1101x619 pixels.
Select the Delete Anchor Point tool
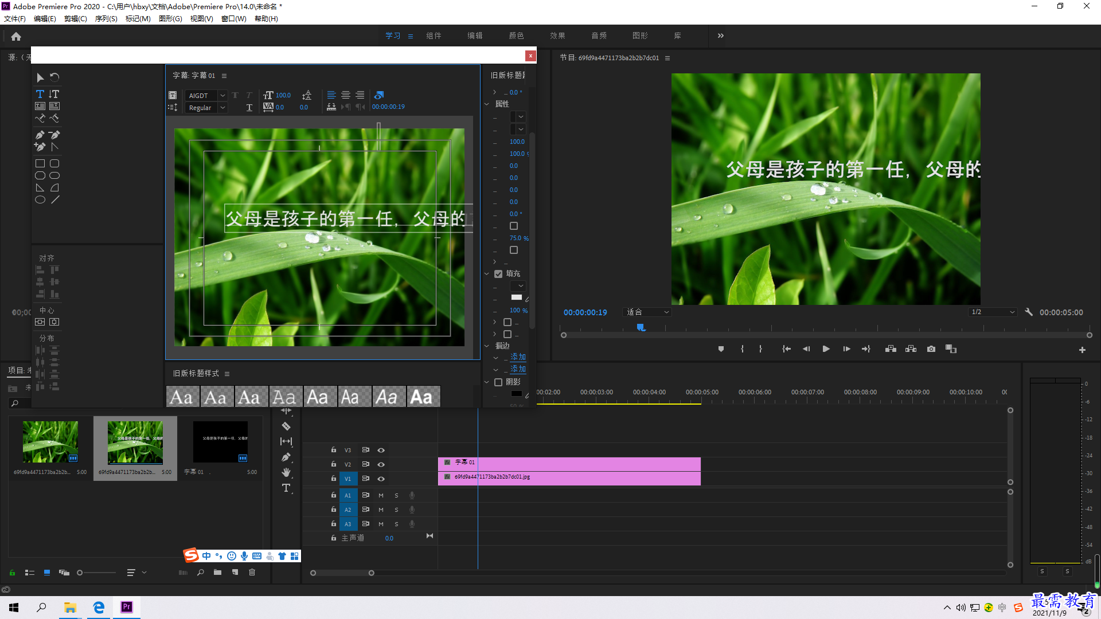point(54,135)
